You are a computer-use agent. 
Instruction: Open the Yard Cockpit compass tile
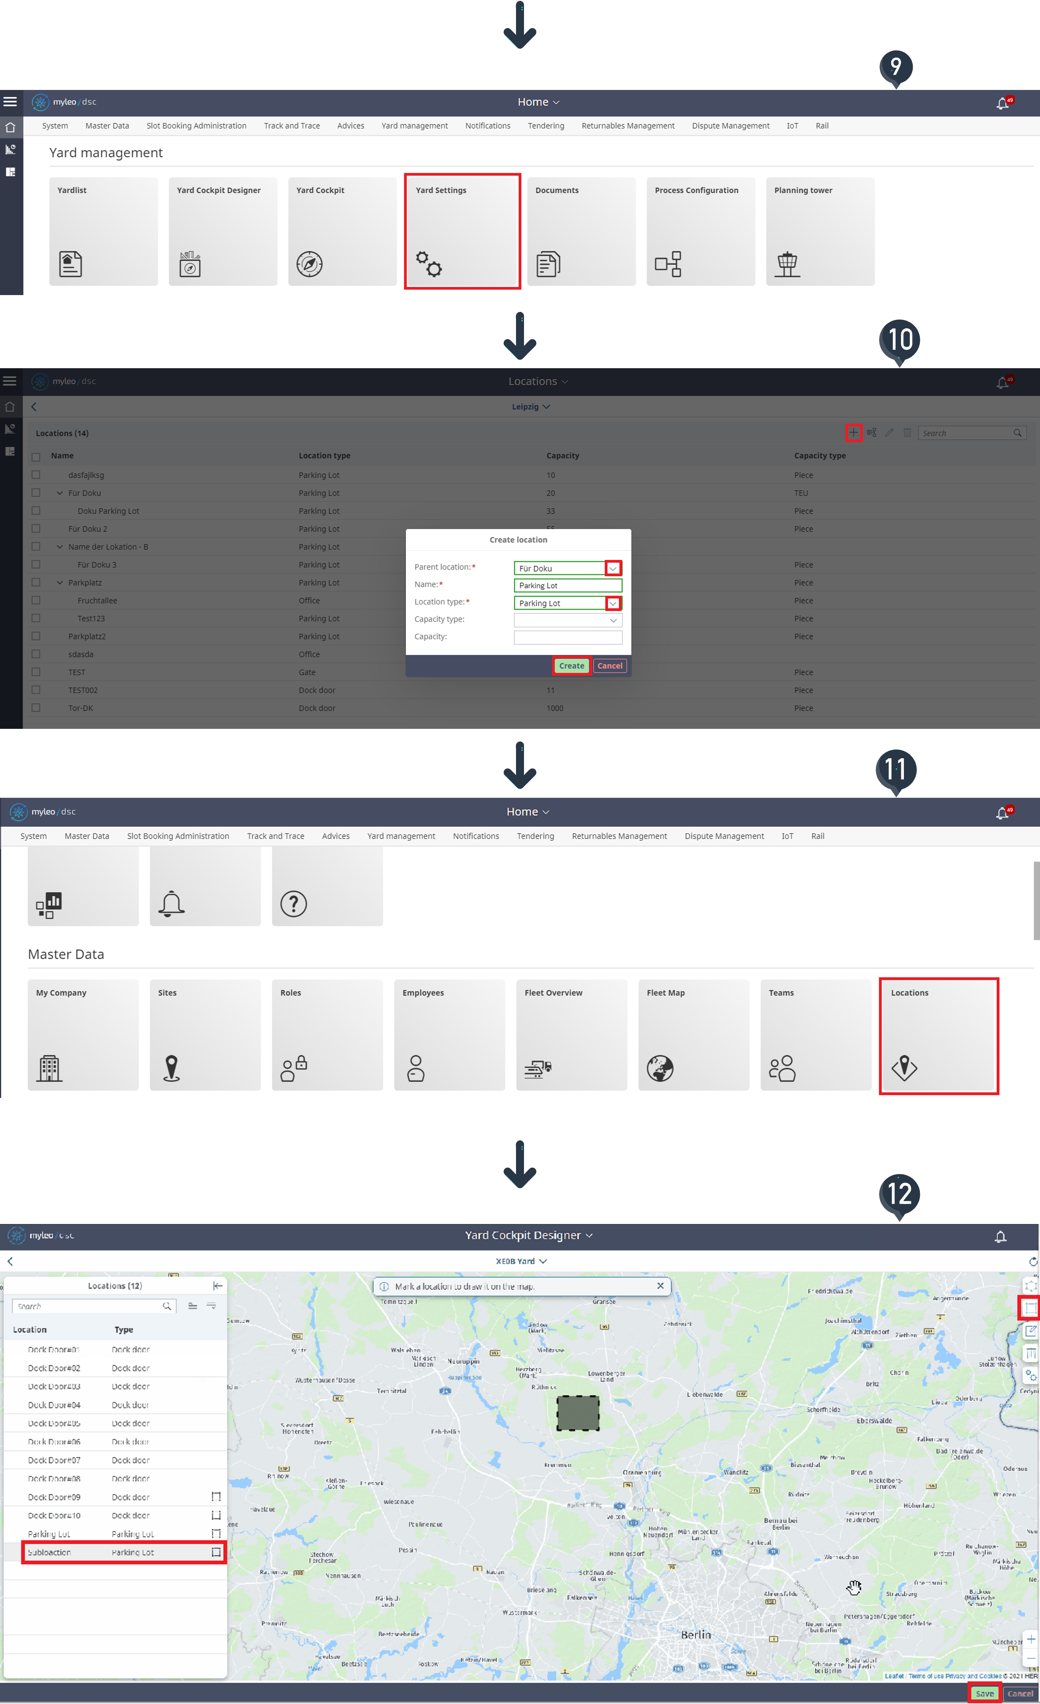pos(342,231)
